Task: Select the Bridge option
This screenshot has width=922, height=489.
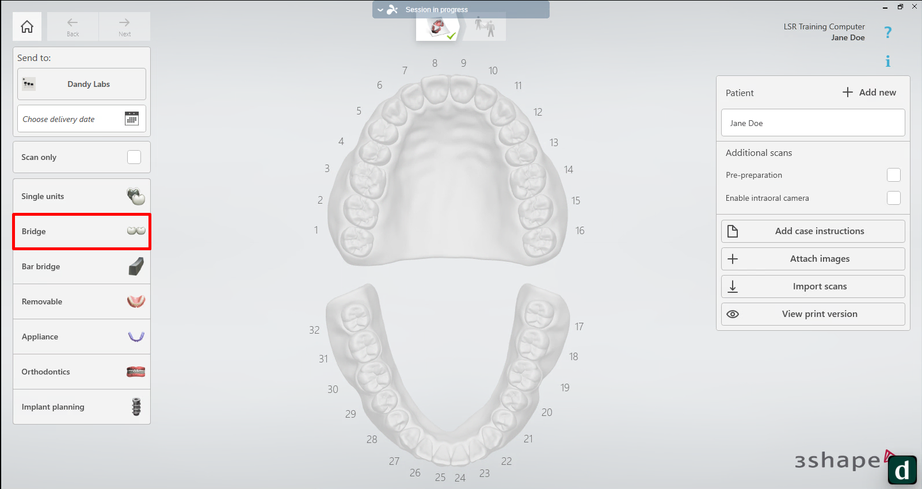Action: 82,231
